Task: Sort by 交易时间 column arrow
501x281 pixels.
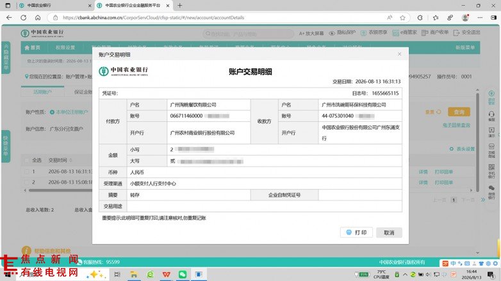Action: [70, 160]
